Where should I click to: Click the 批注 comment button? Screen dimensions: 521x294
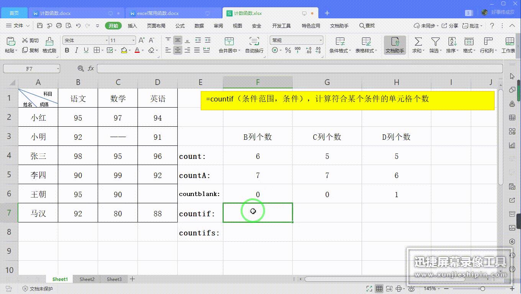[x=472, y=26]
